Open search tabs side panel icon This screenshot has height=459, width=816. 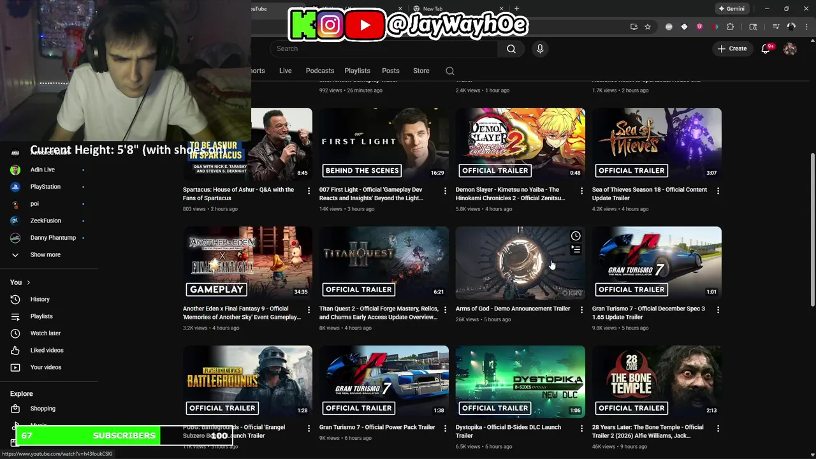(x=753, y=27)
